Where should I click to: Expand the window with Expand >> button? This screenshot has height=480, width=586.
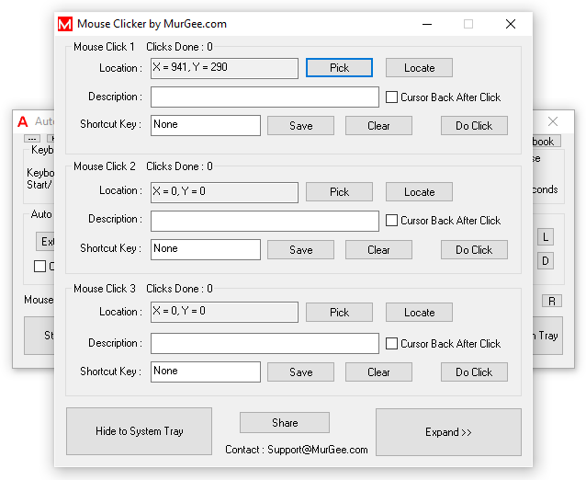click(448, 432)
